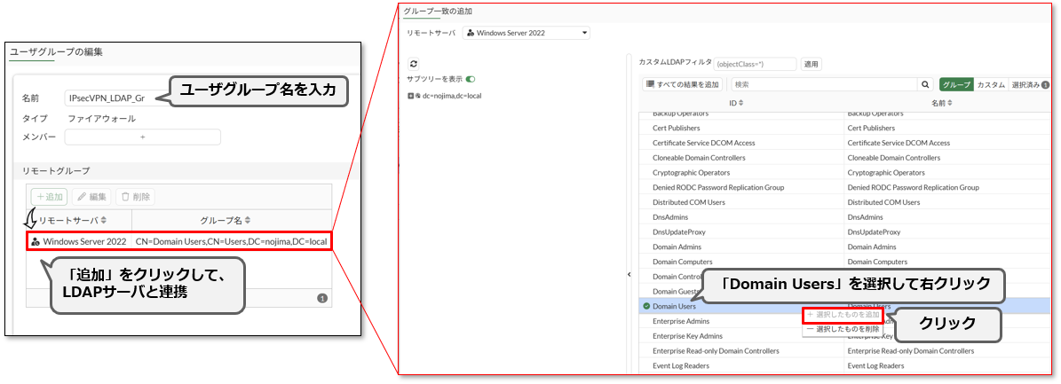The width and height of the screenshot is (1061, 384).
Task: Open the リモートサーバ Windows Server 2022 dropdown
Action: coord(527,33)
